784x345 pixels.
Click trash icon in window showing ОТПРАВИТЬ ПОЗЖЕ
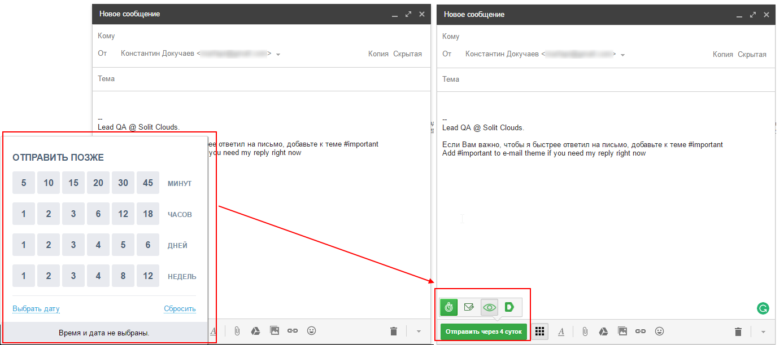(x=394, y=331)
